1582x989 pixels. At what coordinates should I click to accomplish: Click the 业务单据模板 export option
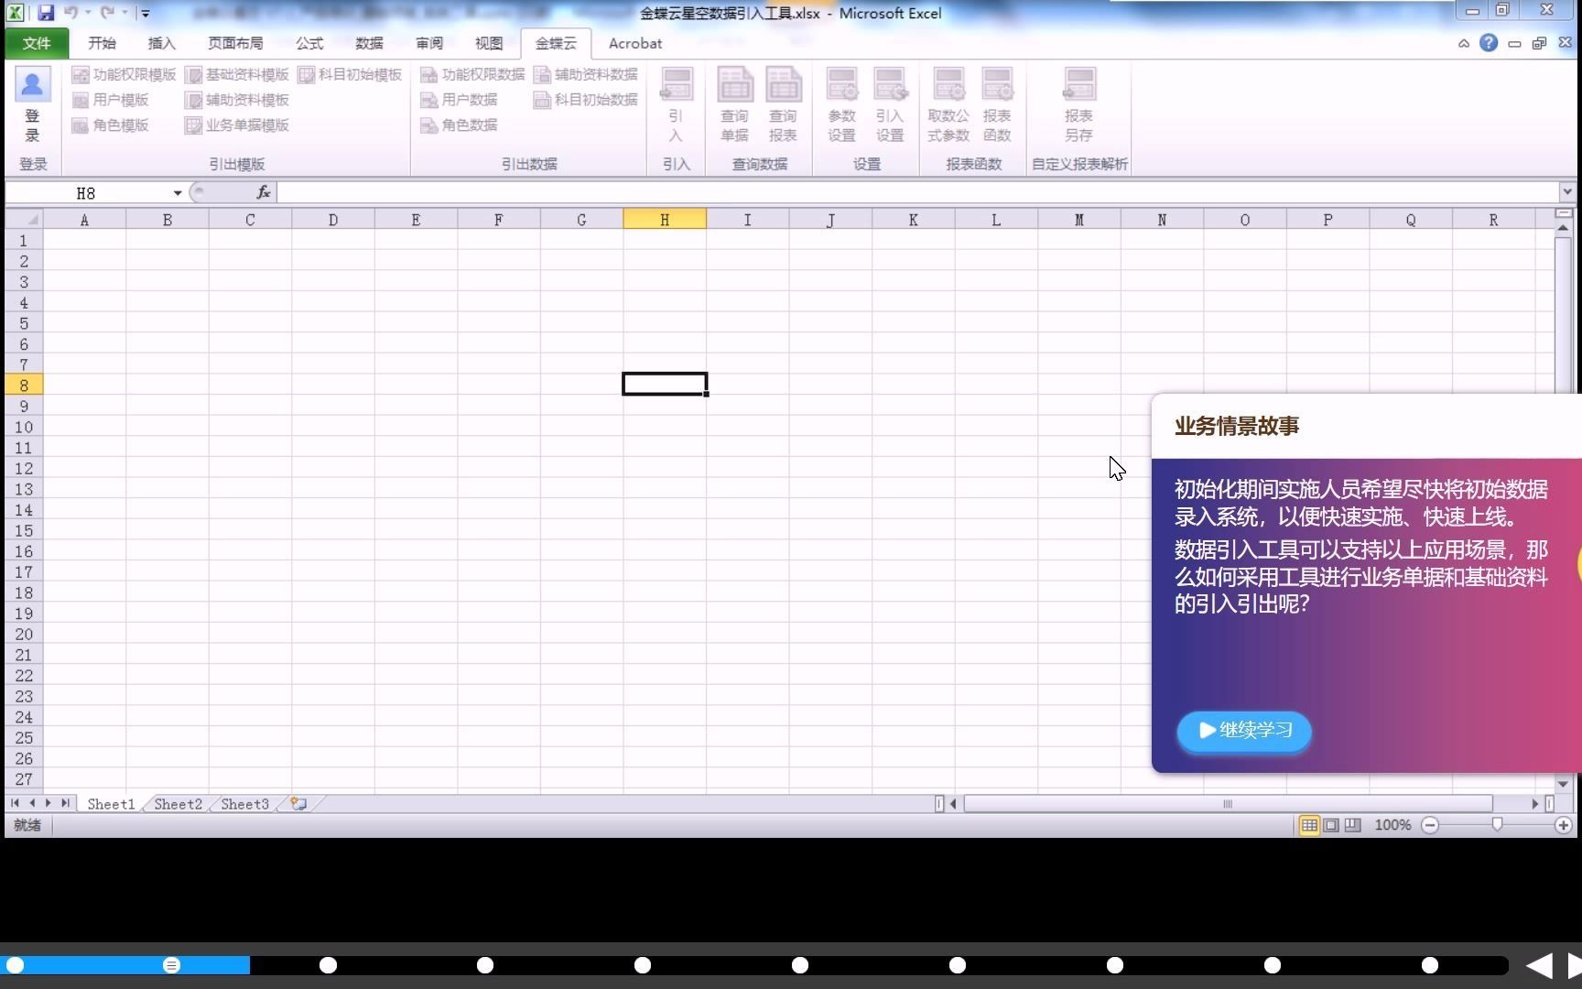coord(237,125)
